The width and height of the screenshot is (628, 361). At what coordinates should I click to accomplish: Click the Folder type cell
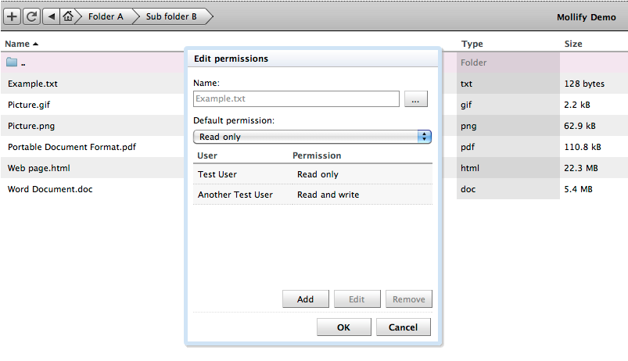coord(473,63)
